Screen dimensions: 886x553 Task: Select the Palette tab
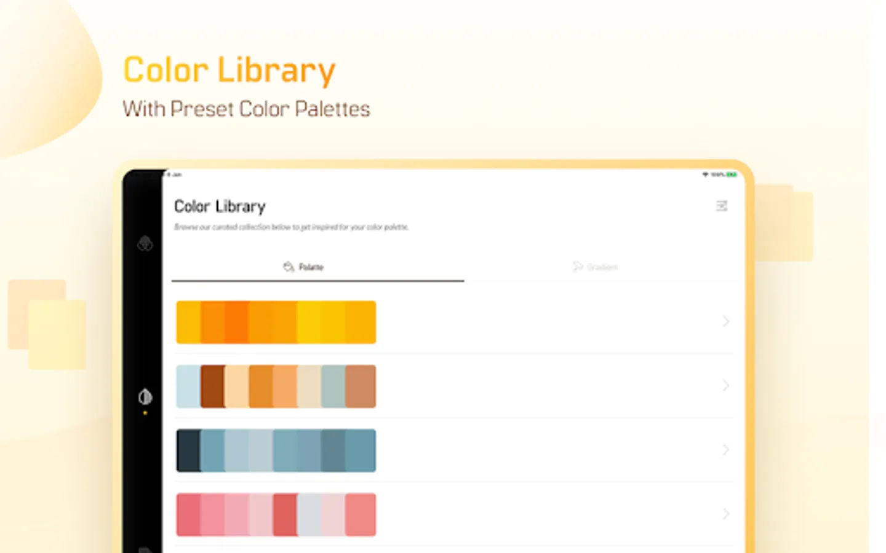311,267
